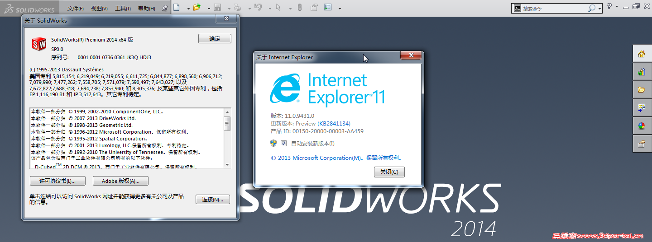Click the SolidWorks(R) Premium 2014 x64 版 text
This screenshot has height=242, width=652.
92,40
